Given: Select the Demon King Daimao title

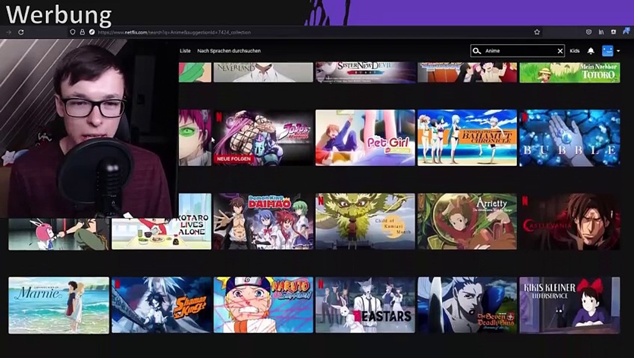Looking at the screenshot, I should [x=263, y=221].
